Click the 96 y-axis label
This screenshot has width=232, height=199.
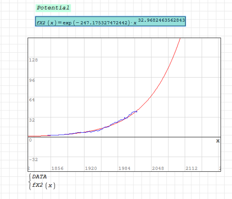(x=32, y=80)
